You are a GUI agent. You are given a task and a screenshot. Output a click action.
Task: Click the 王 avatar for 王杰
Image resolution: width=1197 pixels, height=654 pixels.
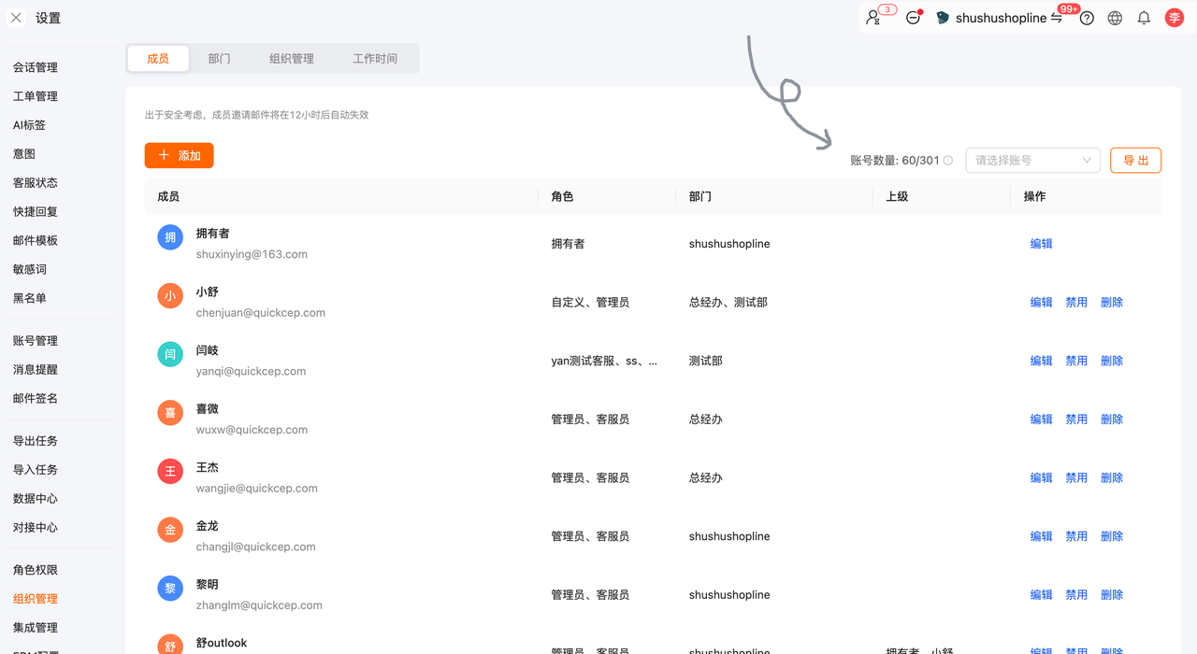coord(170,472)
